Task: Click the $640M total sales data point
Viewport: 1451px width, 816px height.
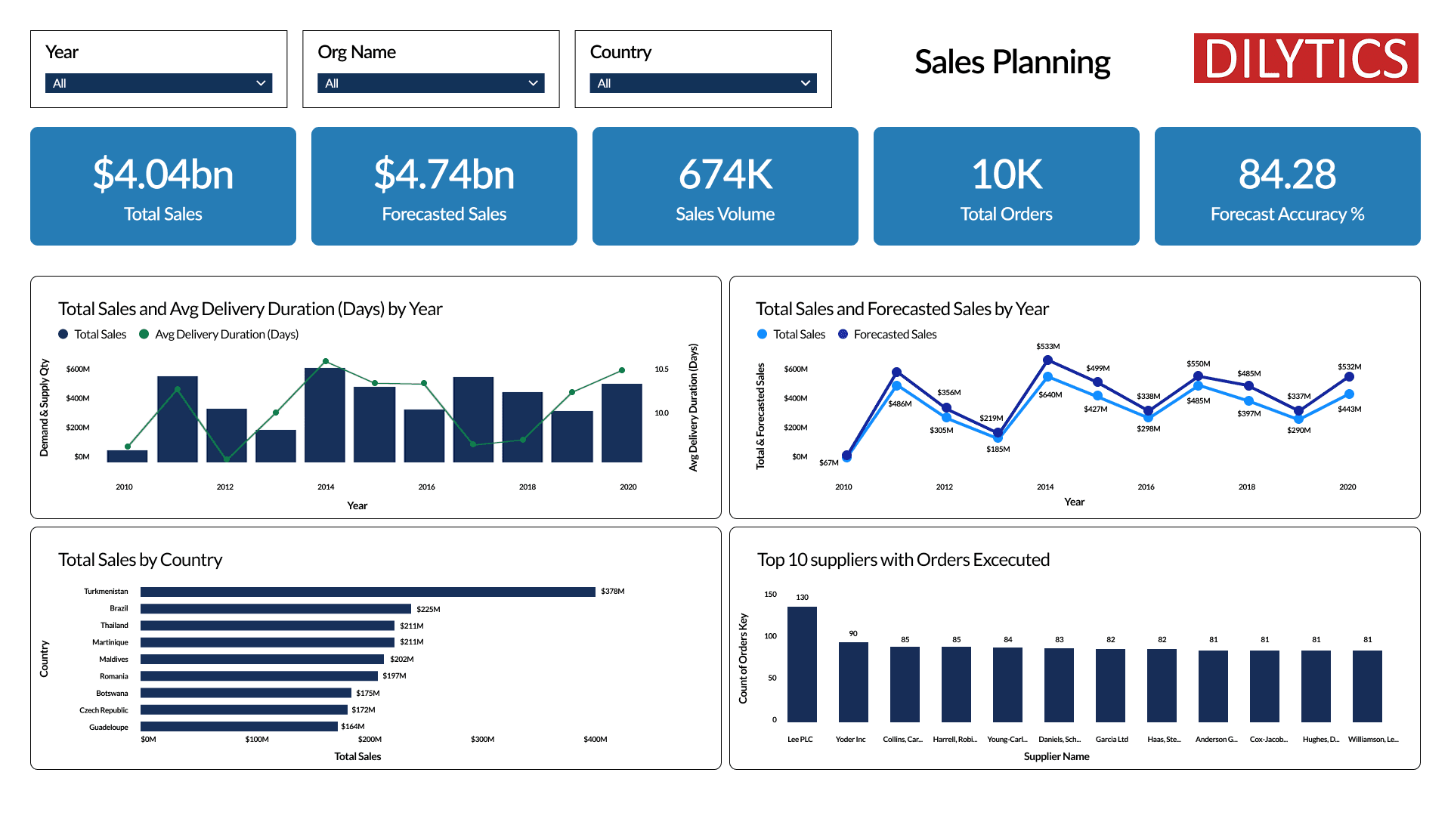Action: point(1047,376)
